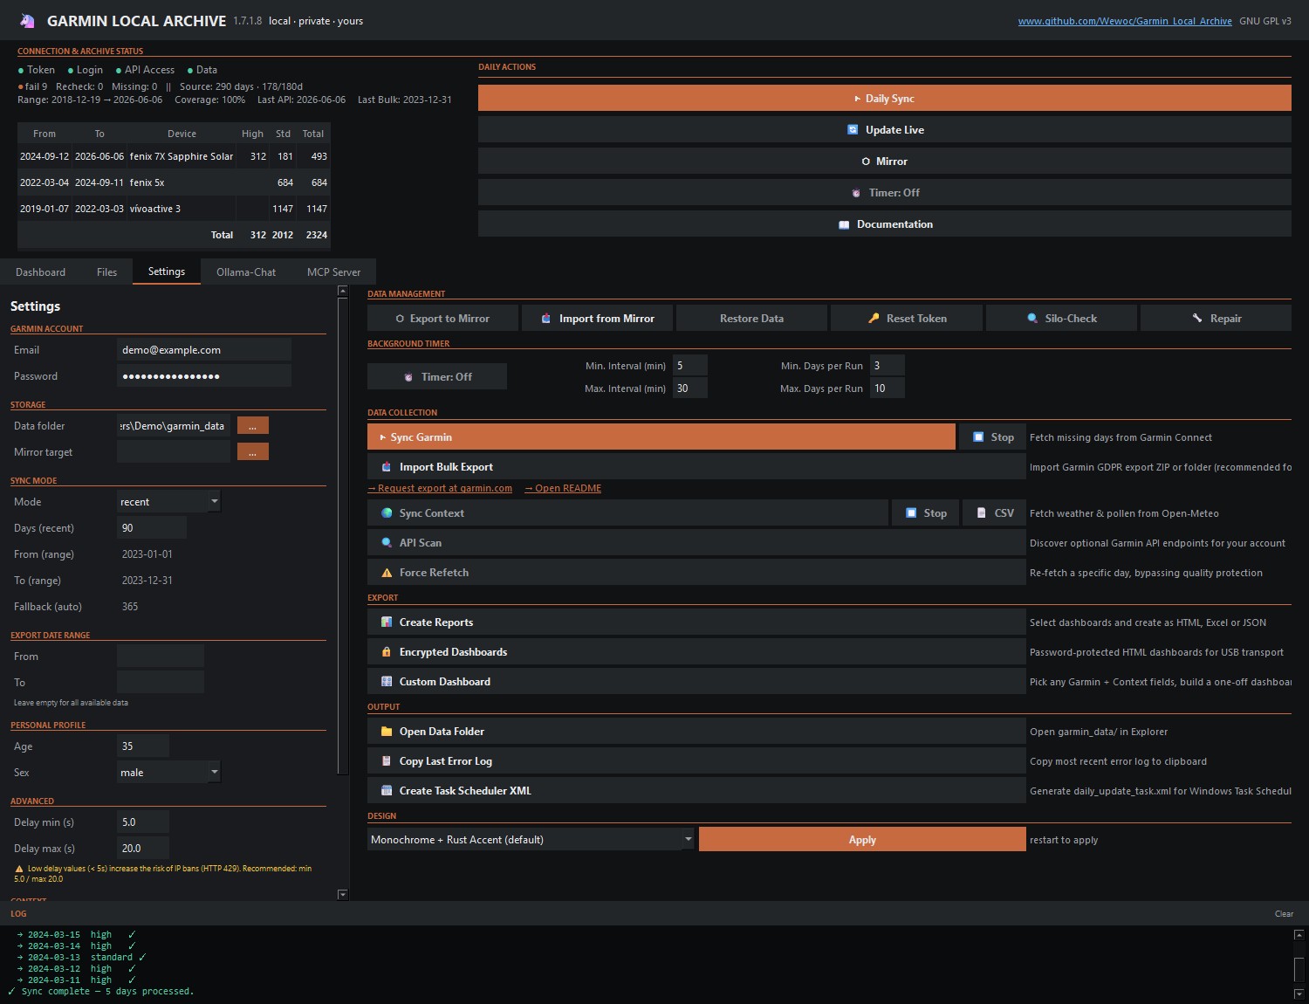Click the Sync Context globe icon
Screen dimensions: 1309x1004
(387, 512)
